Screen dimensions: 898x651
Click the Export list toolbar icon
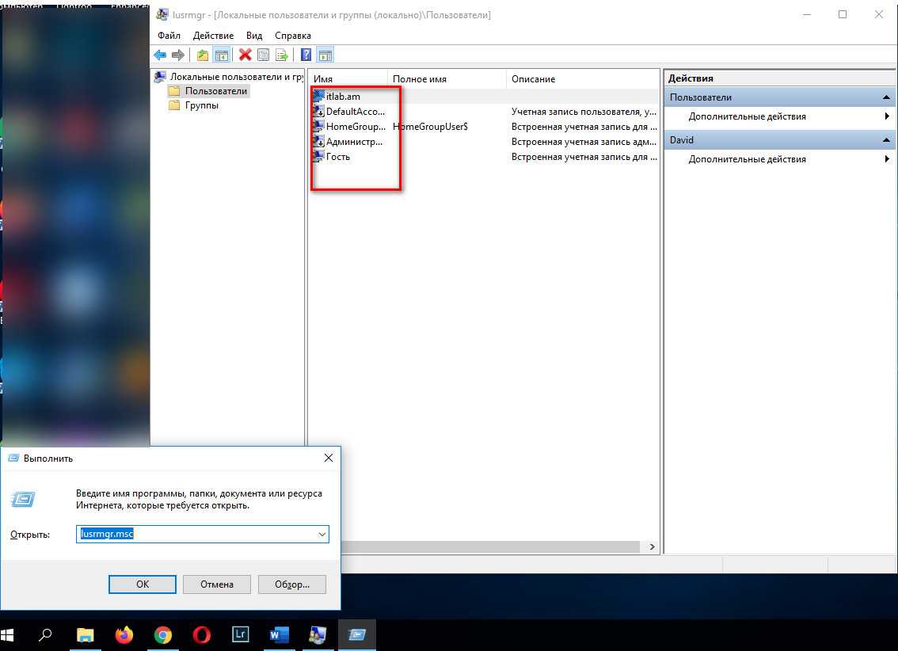281,55
